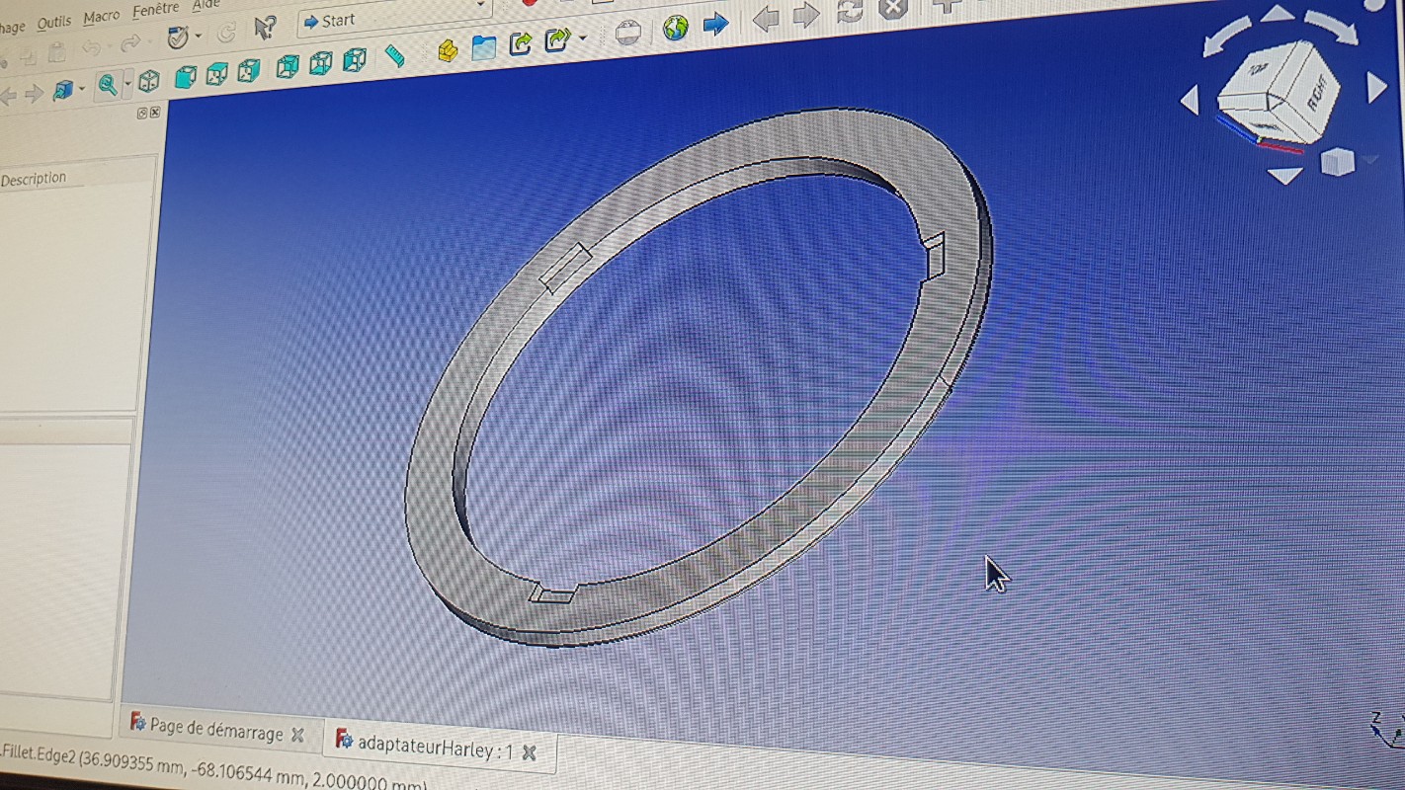Viewport: 1405px width, 790px height.
Task: Switch to Page de démarrage tab
Action: [215, 730]
